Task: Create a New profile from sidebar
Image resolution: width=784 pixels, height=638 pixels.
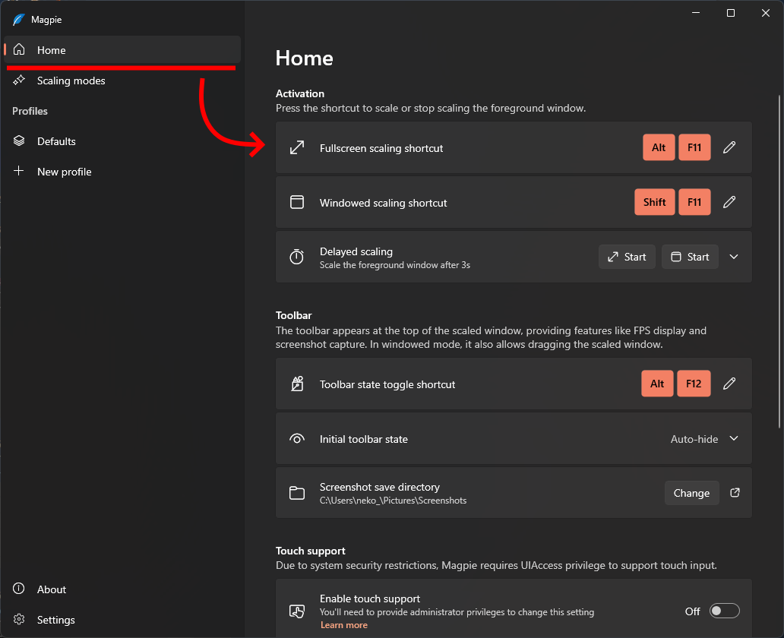Action: coord(64,172)
